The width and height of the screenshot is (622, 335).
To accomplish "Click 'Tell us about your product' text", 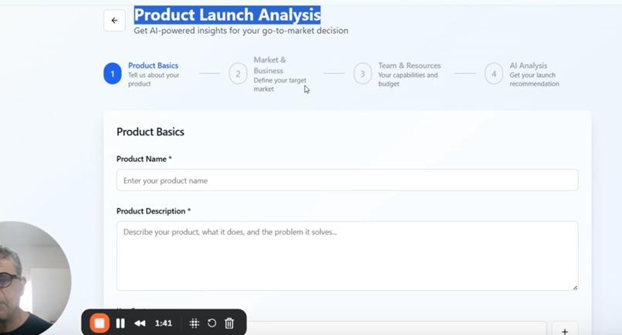I will 154,79.
